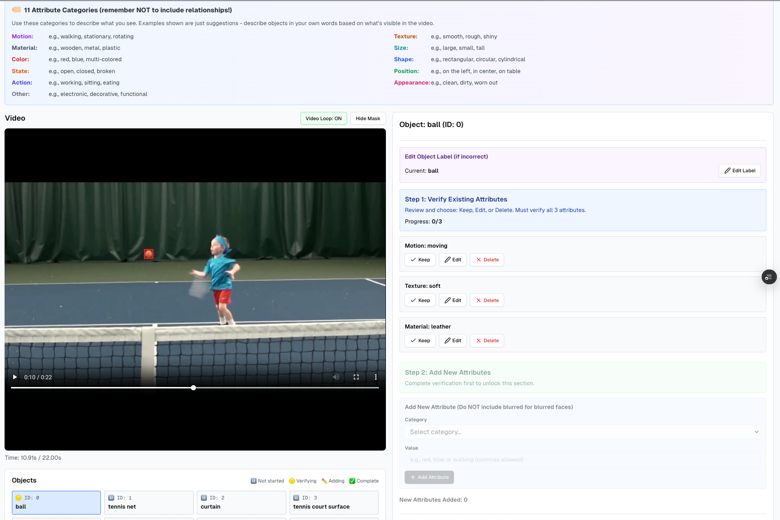The height and width of the screenshot is (520, 780).
Task: Select the curtain object card
Action: pyautogui.click(x=241, y=502)
